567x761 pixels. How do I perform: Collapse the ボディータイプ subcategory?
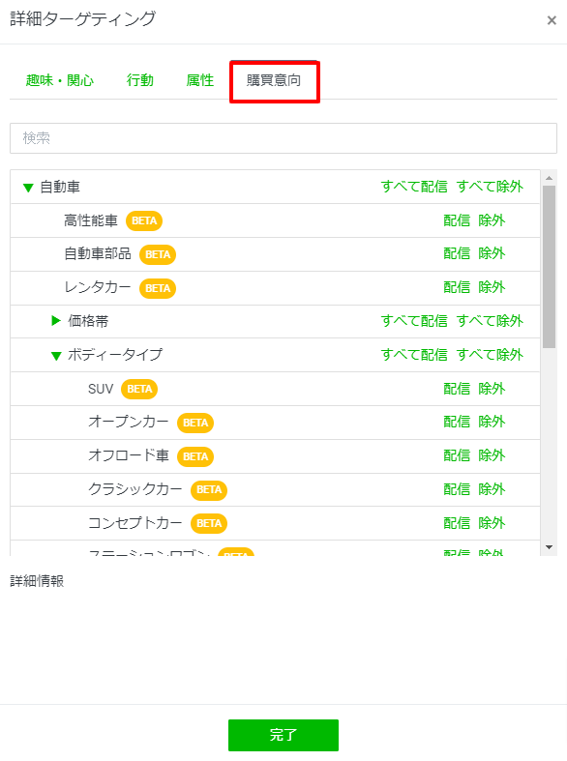coord(56,356)
